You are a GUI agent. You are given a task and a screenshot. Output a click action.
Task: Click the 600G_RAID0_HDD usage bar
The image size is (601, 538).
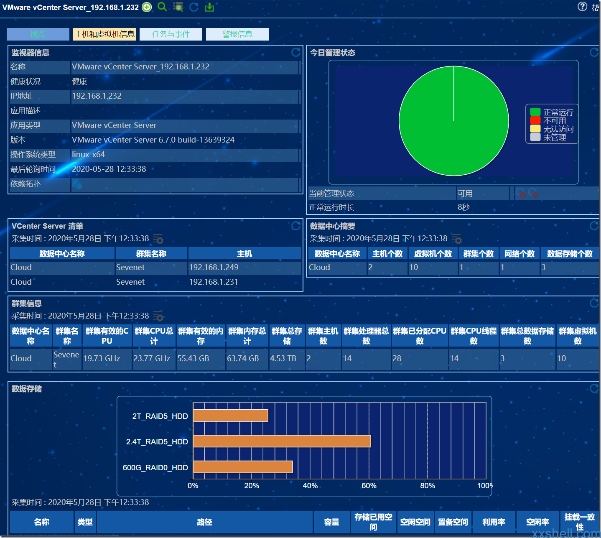tap(243, 467)
